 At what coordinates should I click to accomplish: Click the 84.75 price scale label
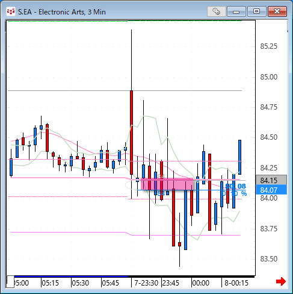coord(269,107)
